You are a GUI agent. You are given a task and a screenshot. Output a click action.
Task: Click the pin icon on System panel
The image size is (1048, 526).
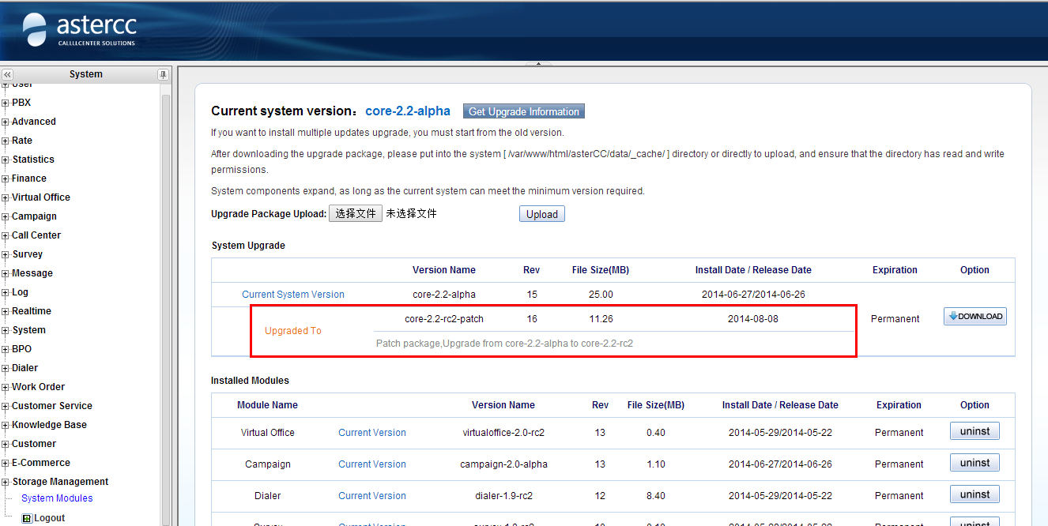(x=163, y=74)
